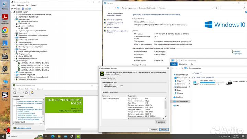This screenshot has height=139, width=247.
Task: Select Загрузки in explorer navigation pane
Action: (x=180, y=81)
